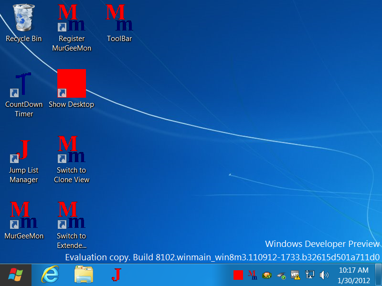Click Safely Remove Hardware tray icon
The width and height of the screenshot is (382, 286).
click(x=281, y=276)
